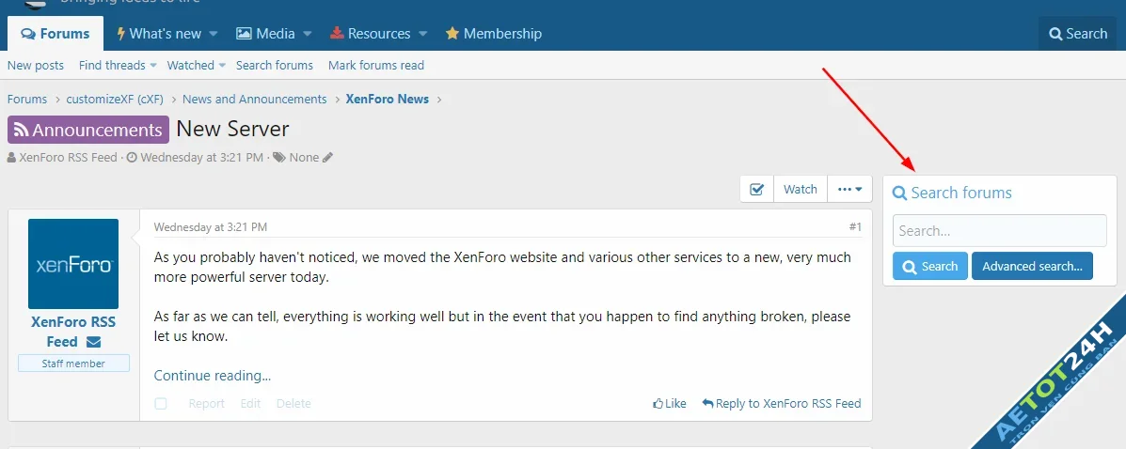Follow the Continue reading link

tap(213, 376)
